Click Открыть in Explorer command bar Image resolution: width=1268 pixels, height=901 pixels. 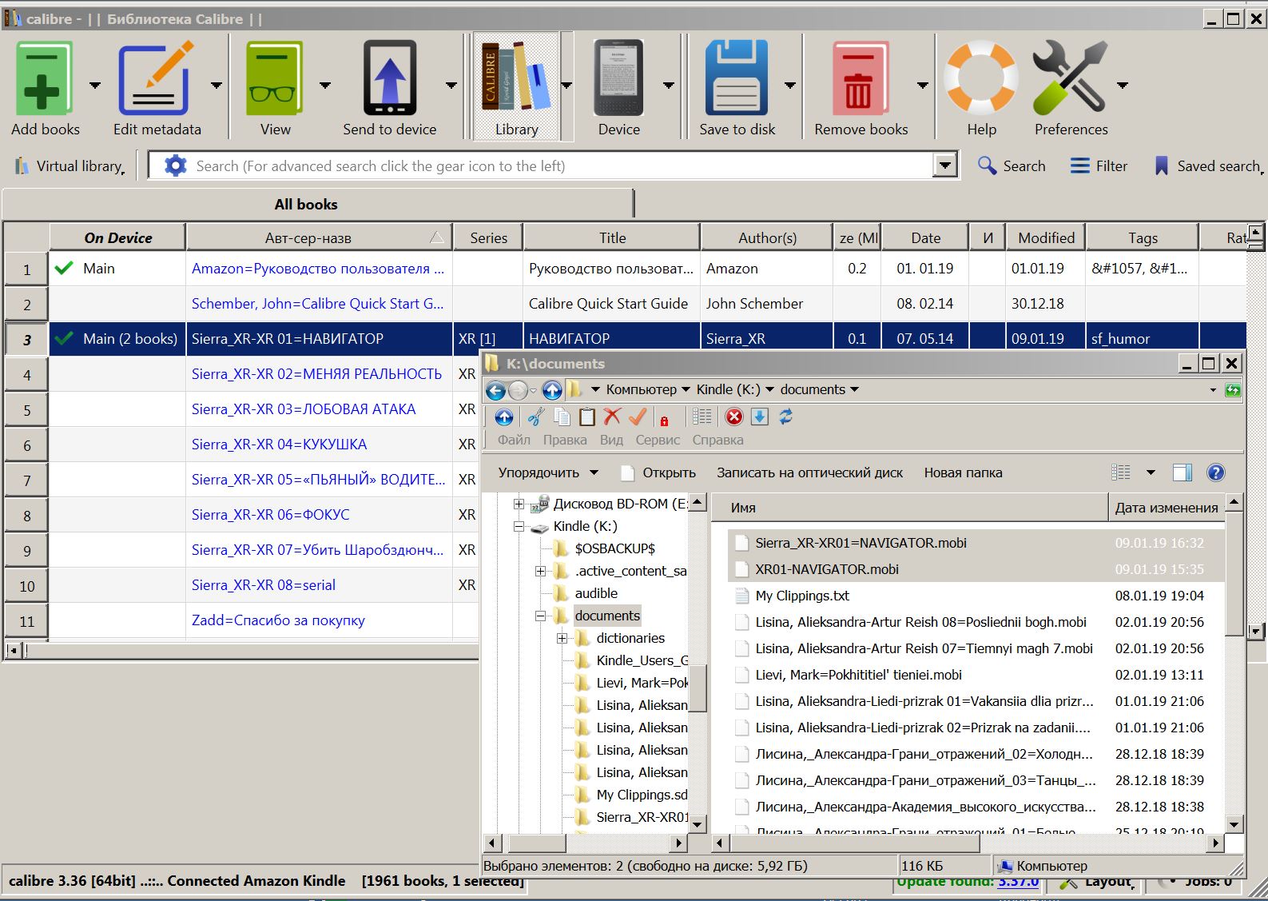(658, 472)
